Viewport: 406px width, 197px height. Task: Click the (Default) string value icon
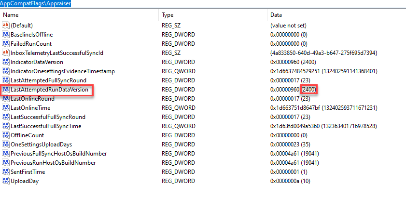5,26
